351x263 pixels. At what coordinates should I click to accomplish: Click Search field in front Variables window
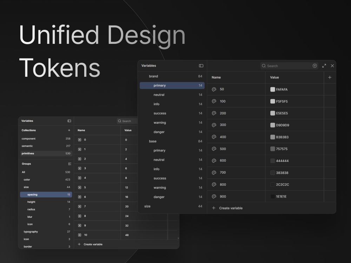pos(286,66)
